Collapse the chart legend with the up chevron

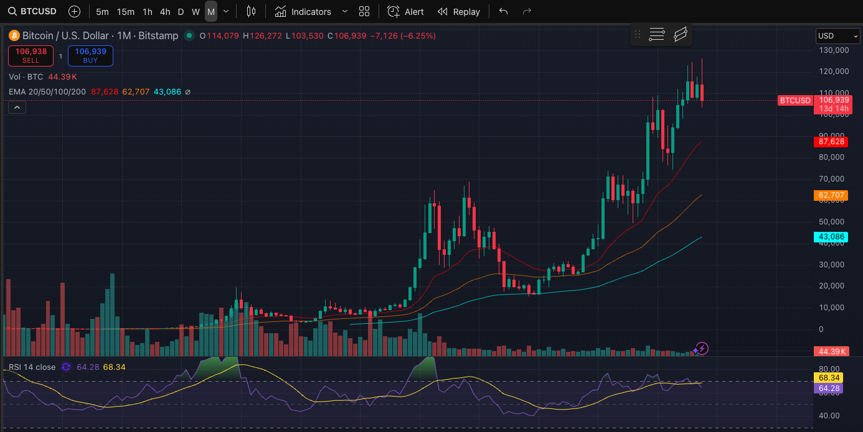(x=17, y=107)
